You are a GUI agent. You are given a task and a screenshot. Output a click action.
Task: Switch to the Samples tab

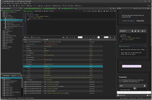13,76
